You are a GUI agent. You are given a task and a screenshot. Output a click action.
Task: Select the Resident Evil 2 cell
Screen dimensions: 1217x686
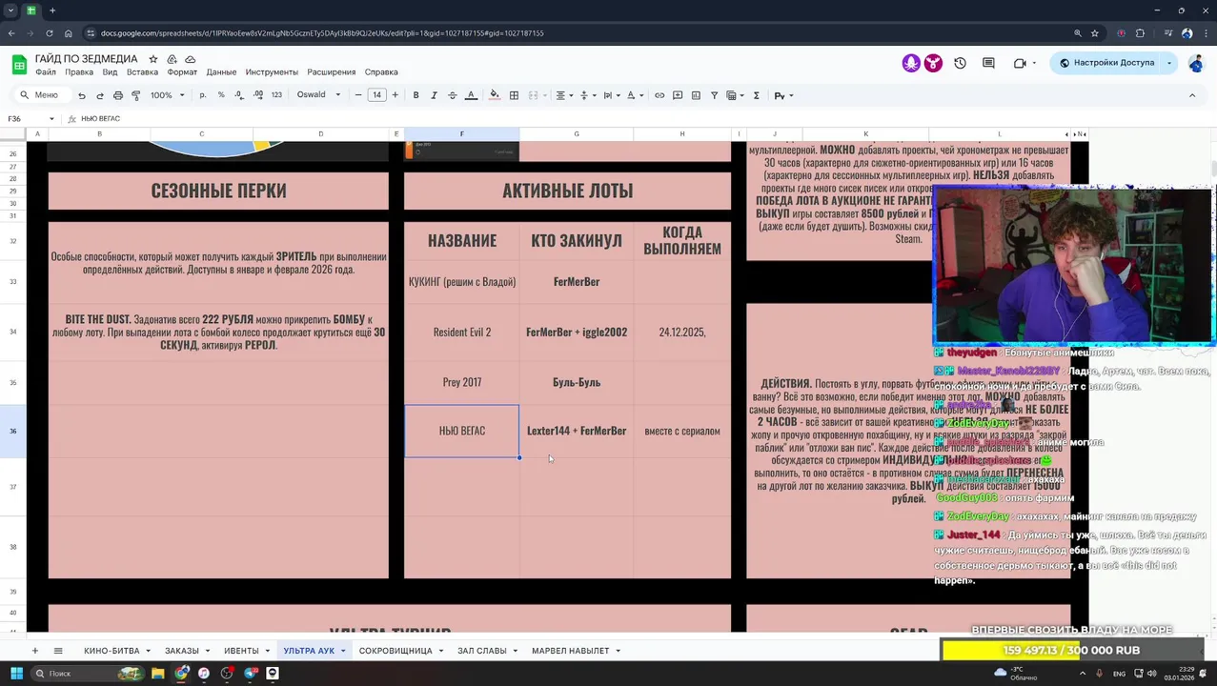pyautogui.click(x=462, y=333)
